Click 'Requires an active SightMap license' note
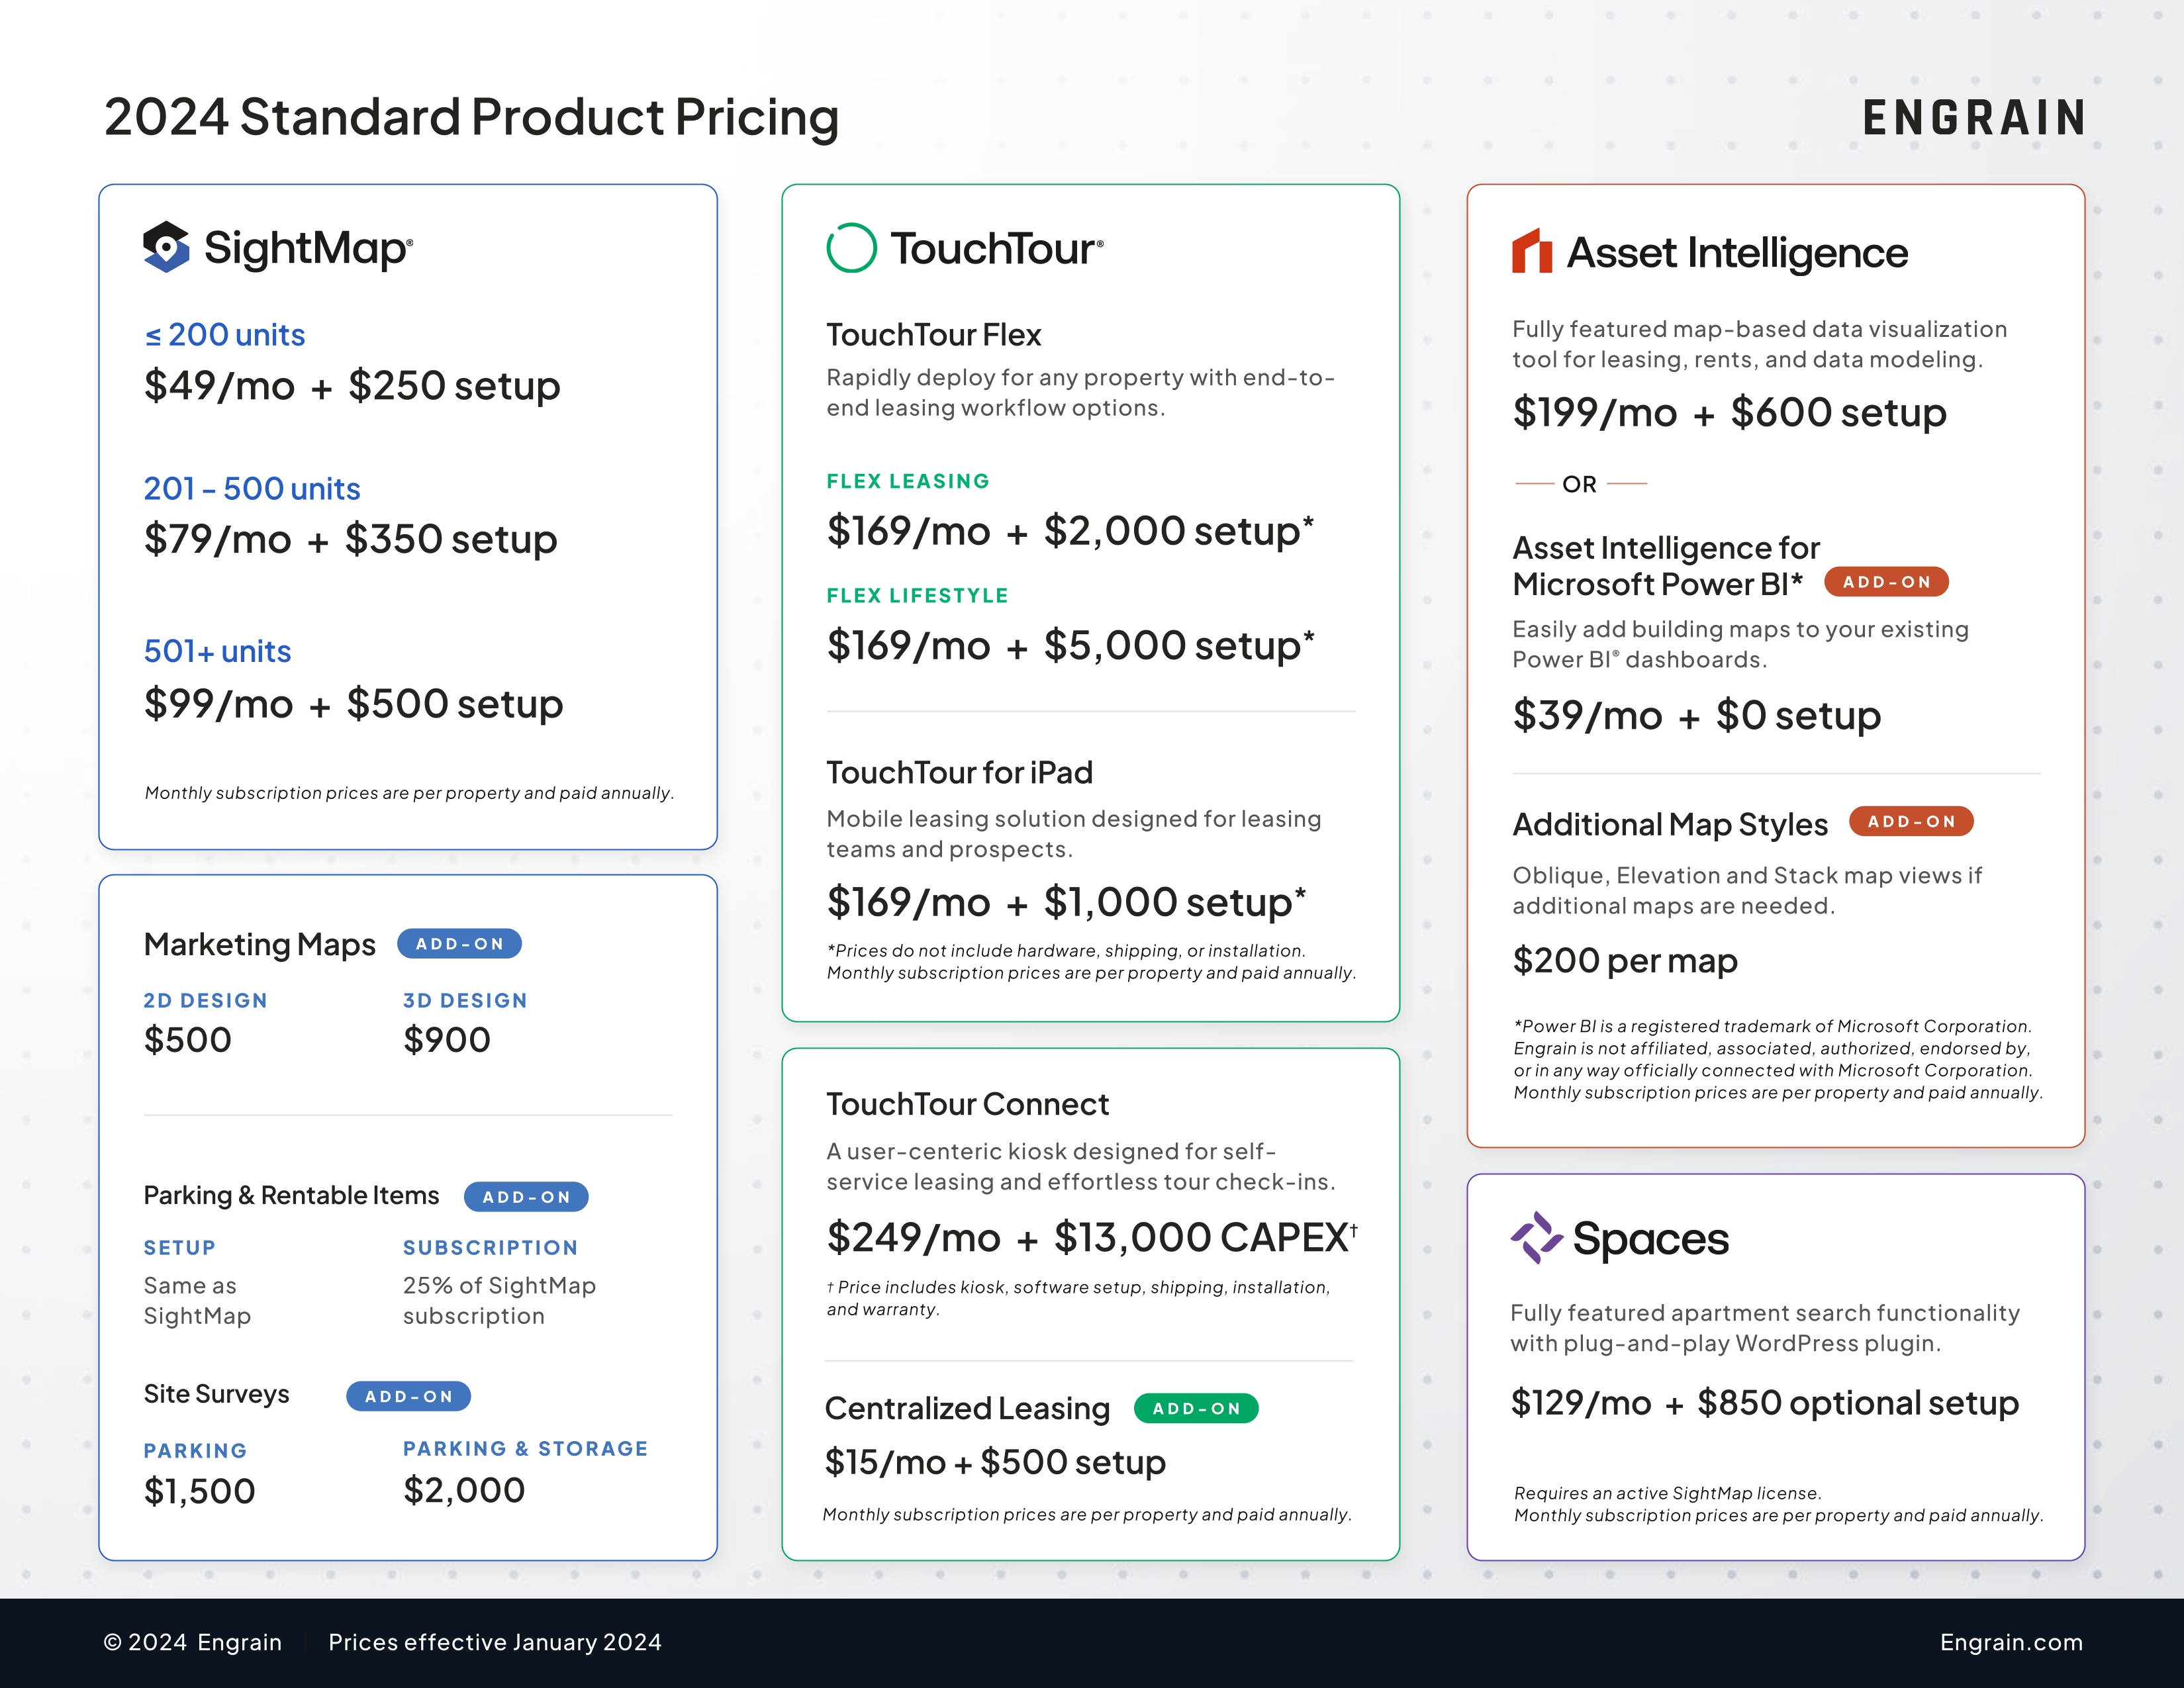This screenshot has height=1688, width=2184. [1667, 1493]
